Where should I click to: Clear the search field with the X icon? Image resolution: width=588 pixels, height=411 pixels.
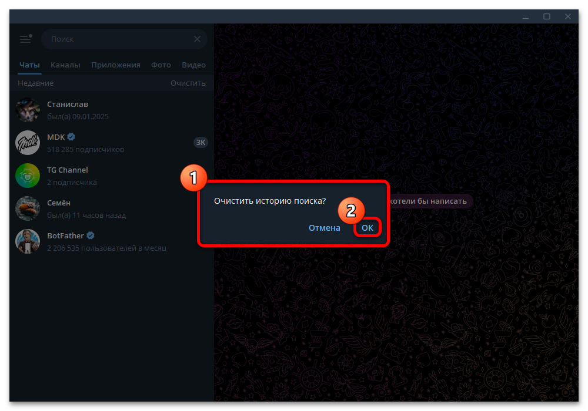[x=197, y=39]
